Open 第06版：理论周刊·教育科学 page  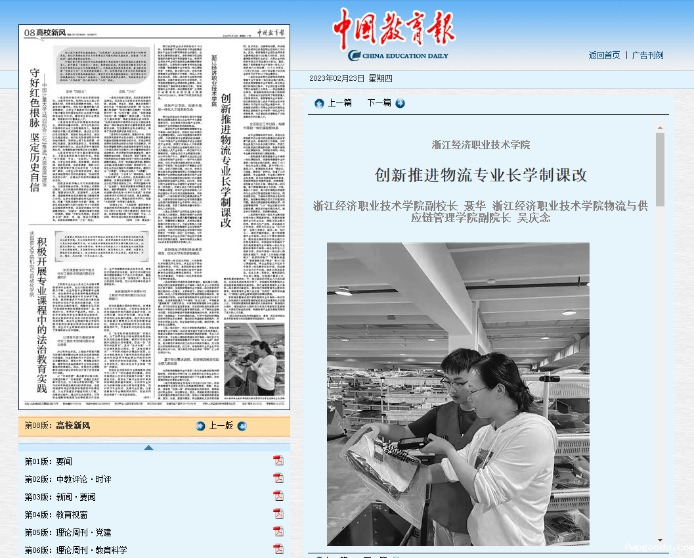click(x=76, y=550)
